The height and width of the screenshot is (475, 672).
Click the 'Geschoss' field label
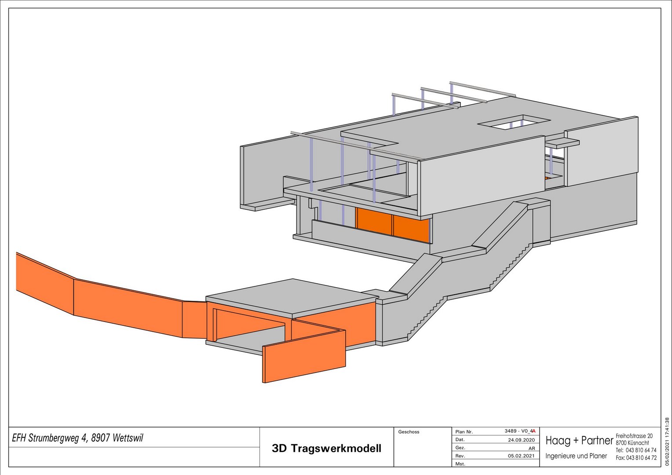coord(409,432)
